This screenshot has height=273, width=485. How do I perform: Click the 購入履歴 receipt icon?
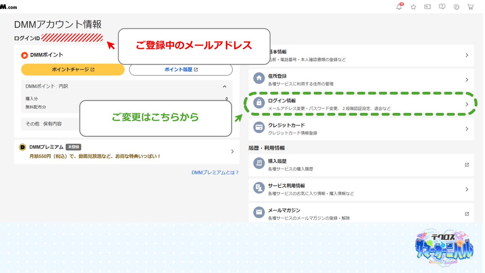pos(259,163)
